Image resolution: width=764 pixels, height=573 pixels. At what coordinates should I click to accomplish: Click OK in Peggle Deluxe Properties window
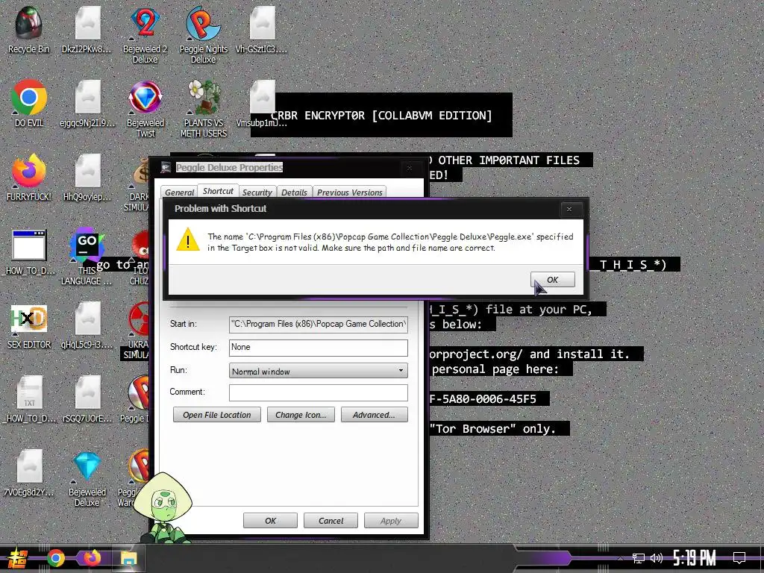(x=270, y=520)
